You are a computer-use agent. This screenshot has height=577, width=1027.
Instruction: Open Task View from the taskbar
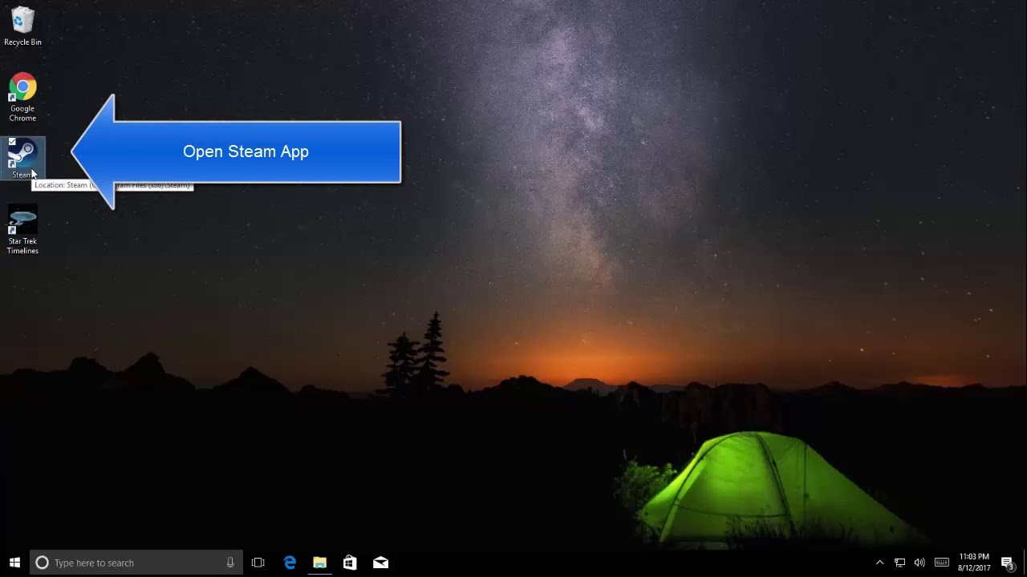click(x=258, y=563)
